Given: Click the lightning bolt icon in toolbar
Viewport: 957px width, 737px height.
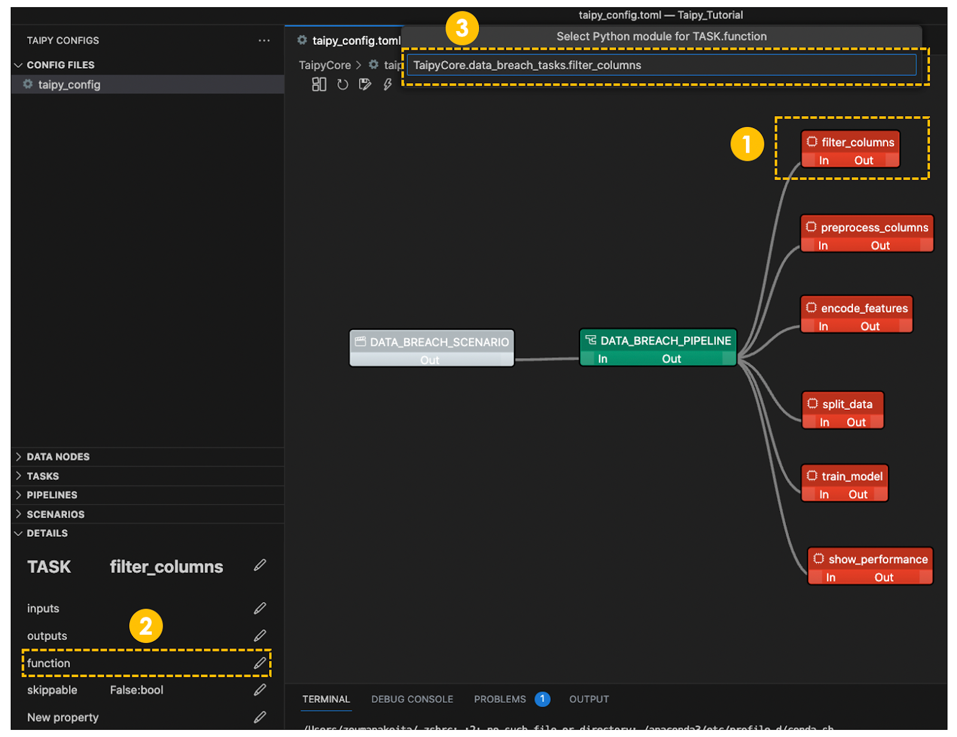Looking at the screenshot, I should pos(388,84).
